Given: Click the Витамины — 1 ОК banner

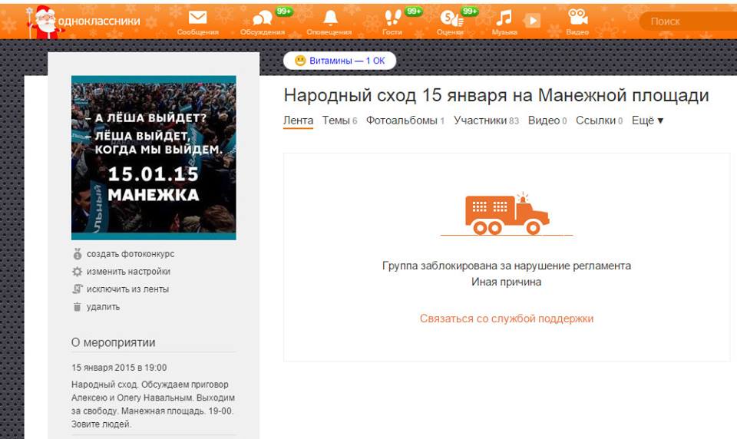Looking at the screenshot, I should [339, 61].
